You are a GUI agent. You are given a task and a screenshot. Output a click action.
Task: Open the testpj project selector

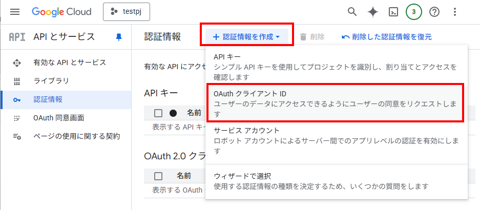[130, 12]
